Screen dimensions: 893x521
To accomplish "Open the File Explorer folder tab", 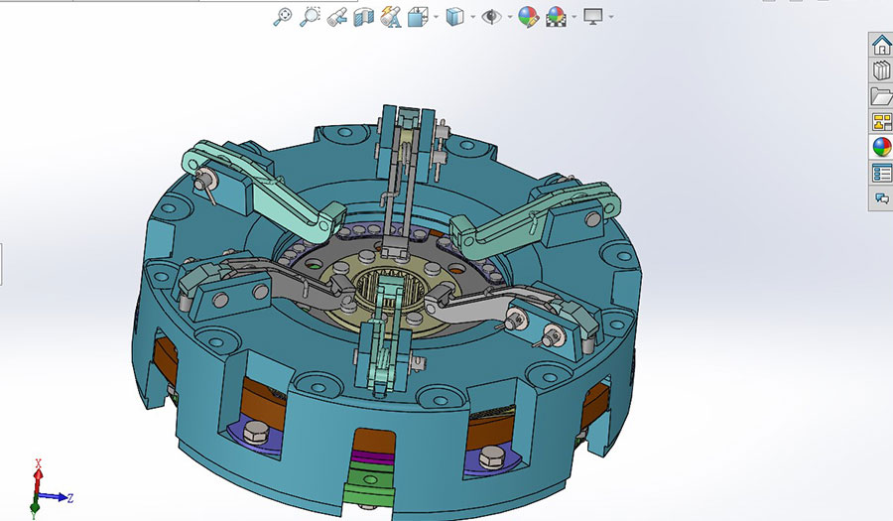I will (x=882, y=96).
